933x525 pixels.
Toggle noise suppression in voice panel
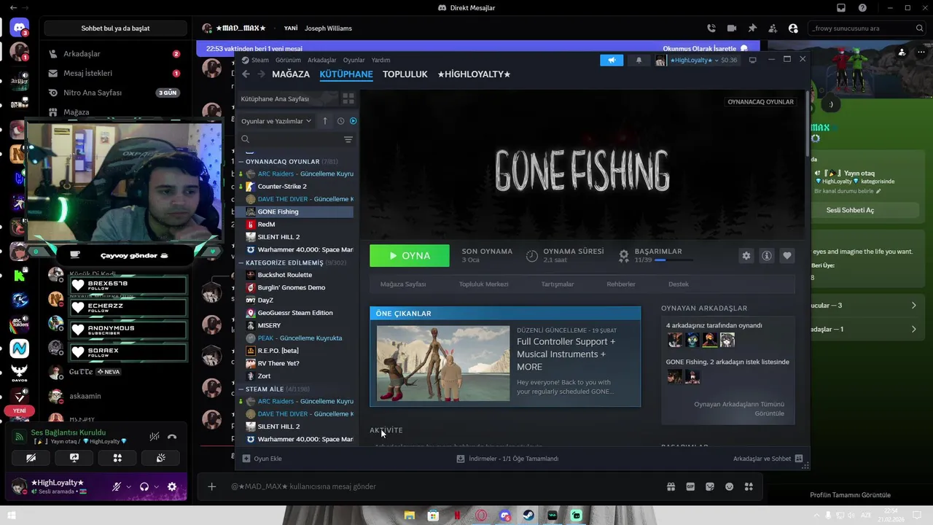click(x=154, y=437)
